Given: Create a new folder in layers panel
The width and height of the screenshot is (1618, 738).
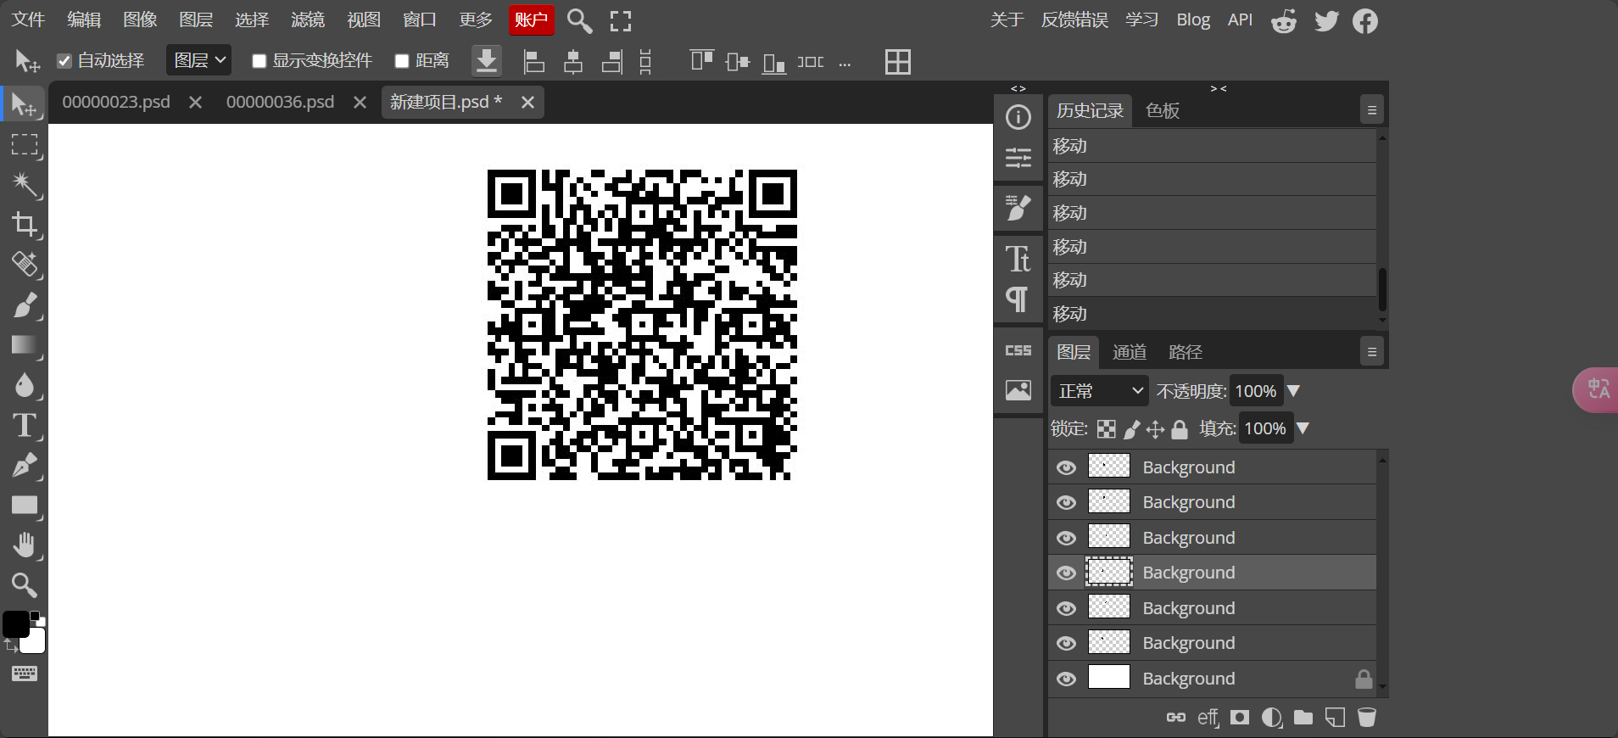Looking at the screenshot, I should [x=1303, y=718].
